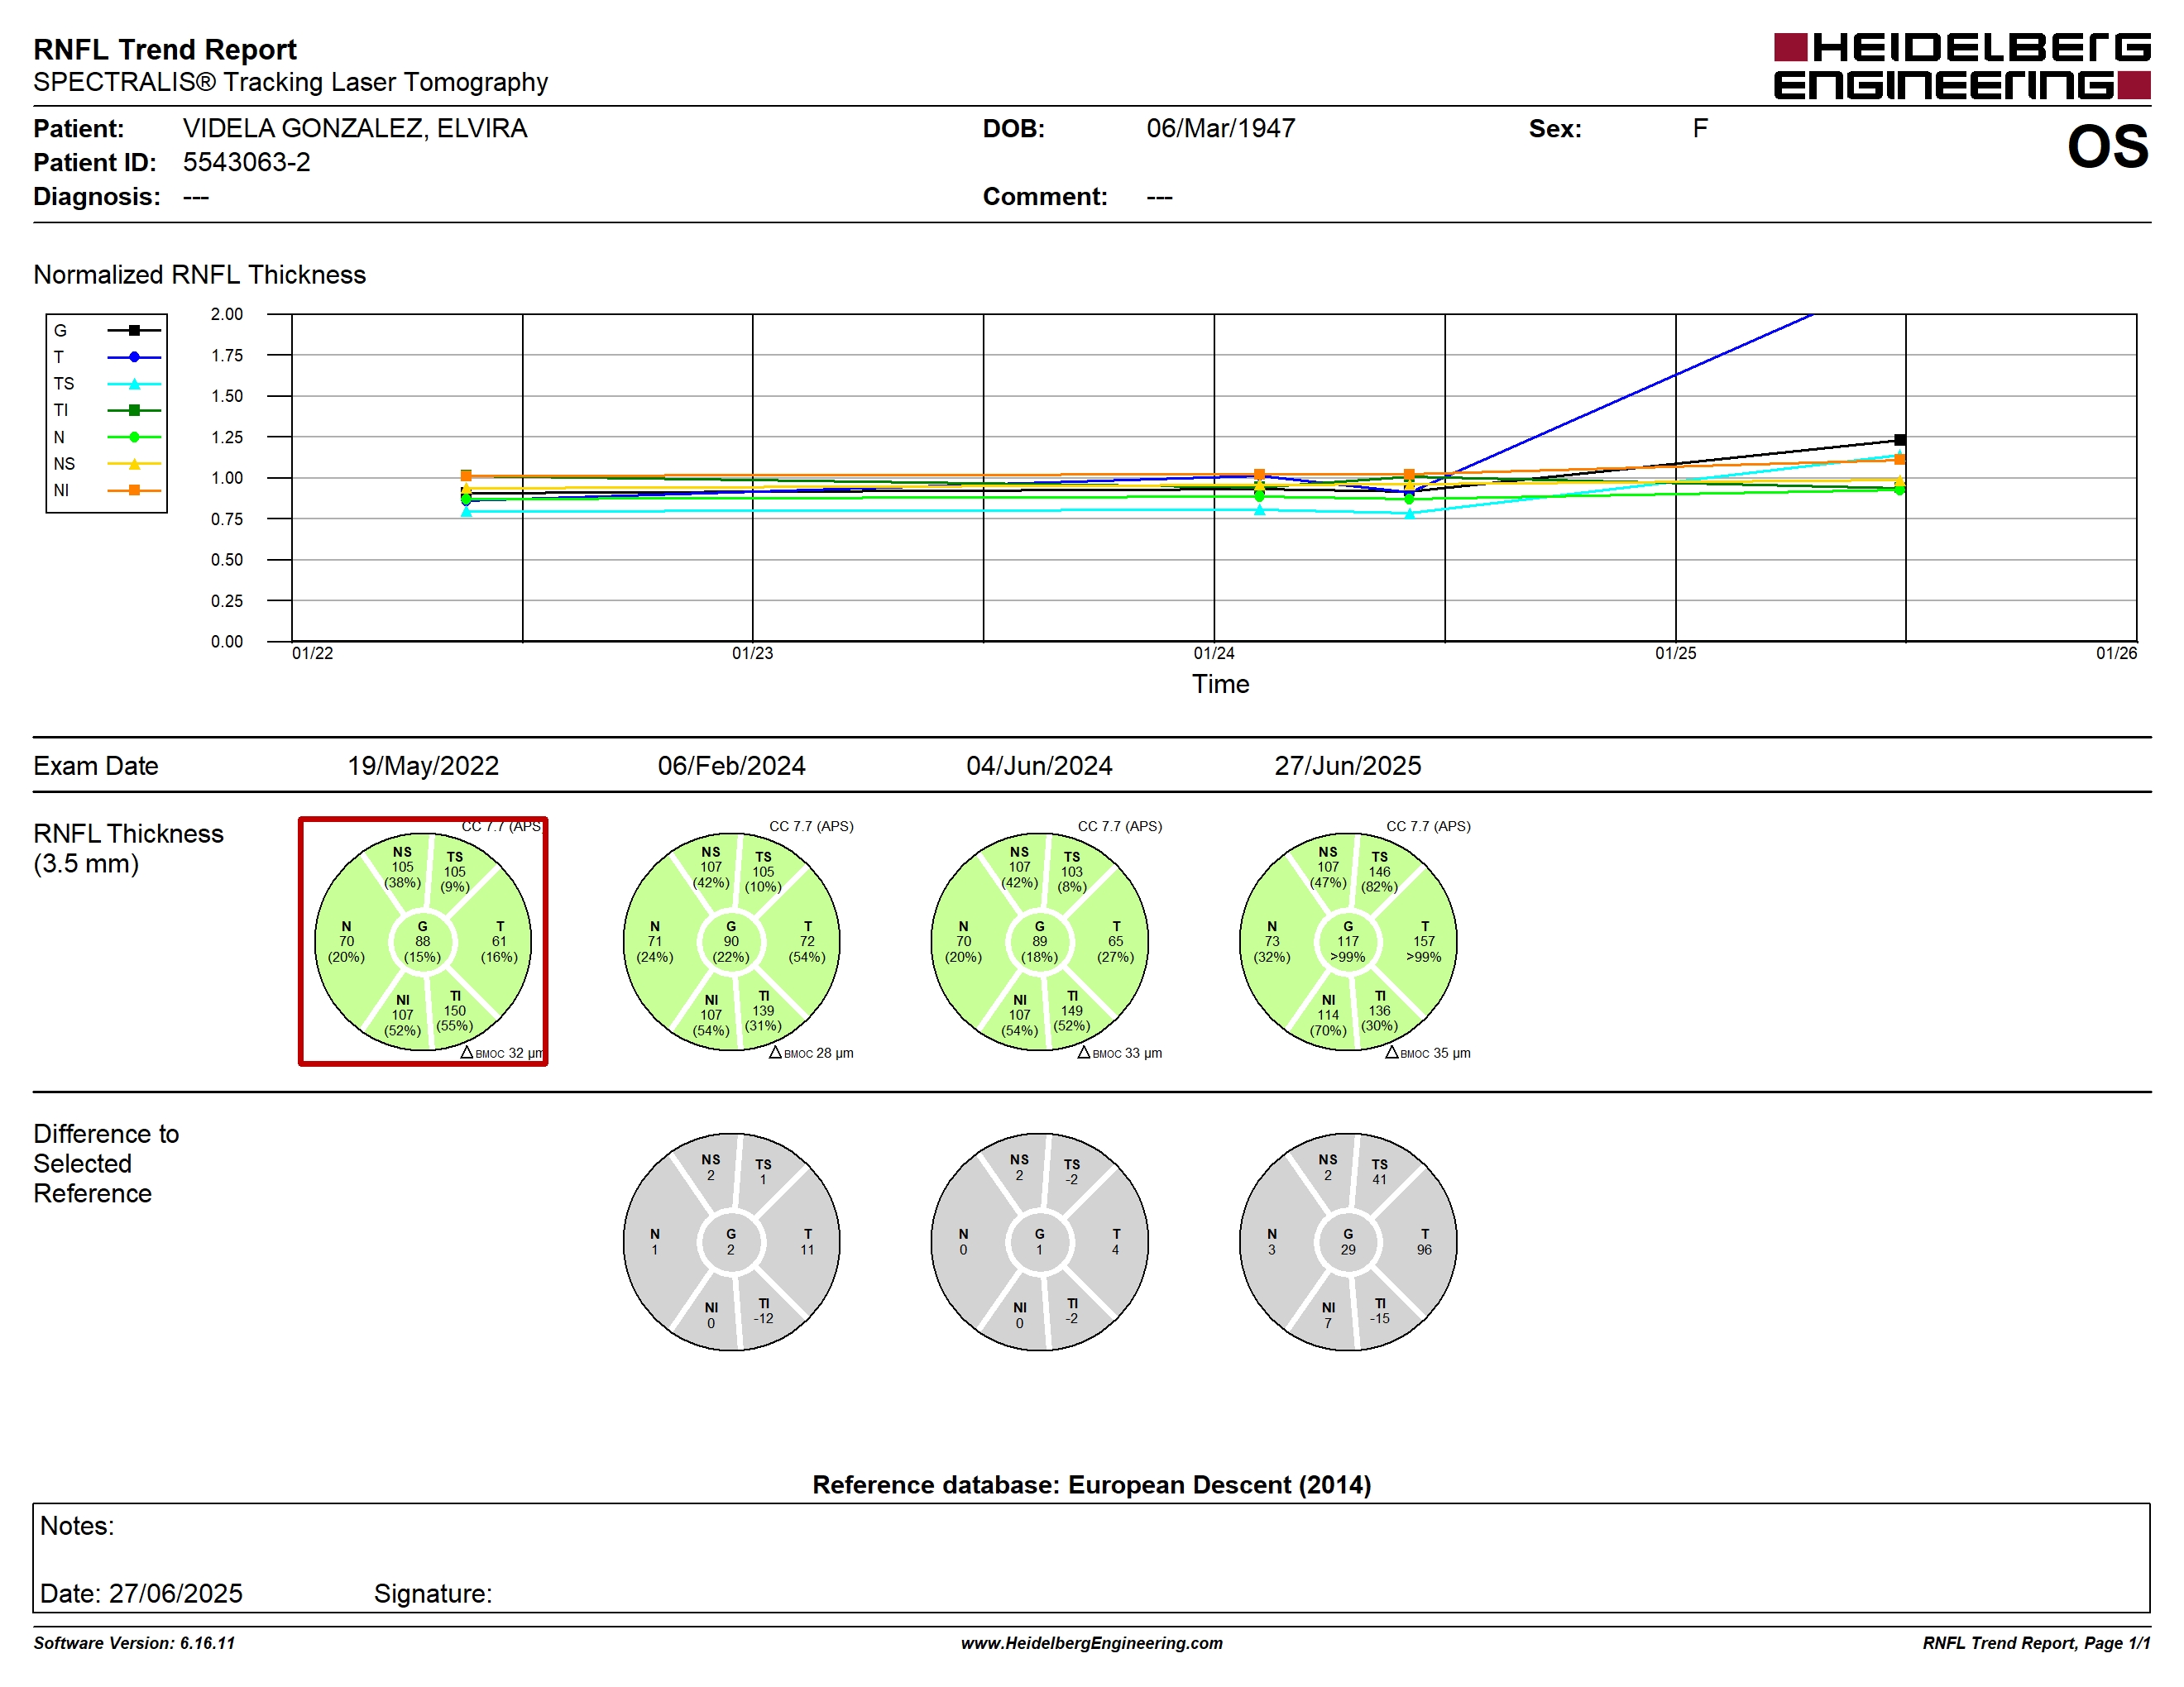Click the OS eye indicator

pyautogui.click(x=2107, y=146)
